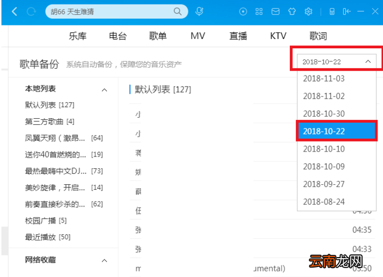Open the 电台 tab
This screenshot has height=277, width=383.
coord(118,36)
